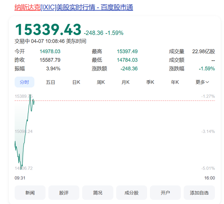224x204 pixels.
Task: Select the 季K quarterly chart tab
Action: click(x=150, y=82)
